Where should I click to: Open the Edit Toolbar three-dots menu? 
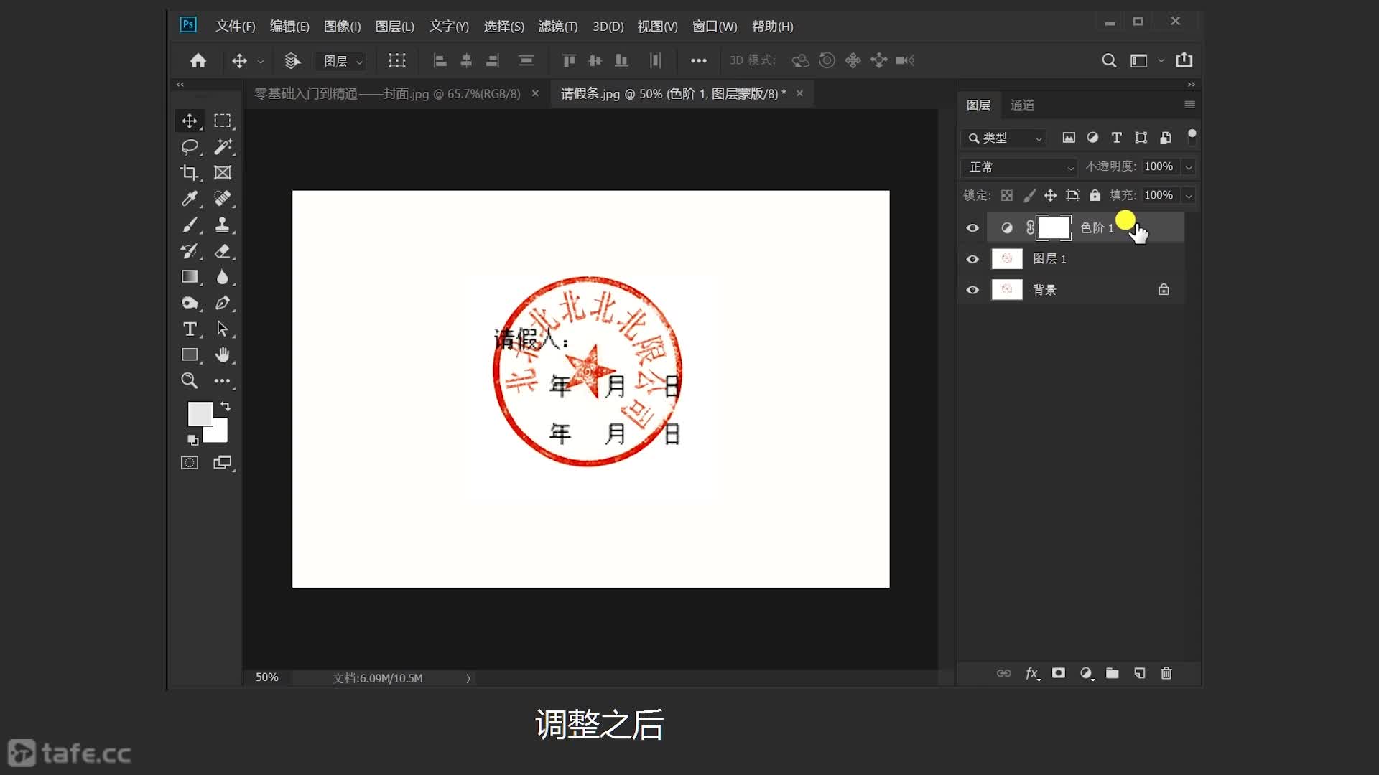tap(223, 381)
